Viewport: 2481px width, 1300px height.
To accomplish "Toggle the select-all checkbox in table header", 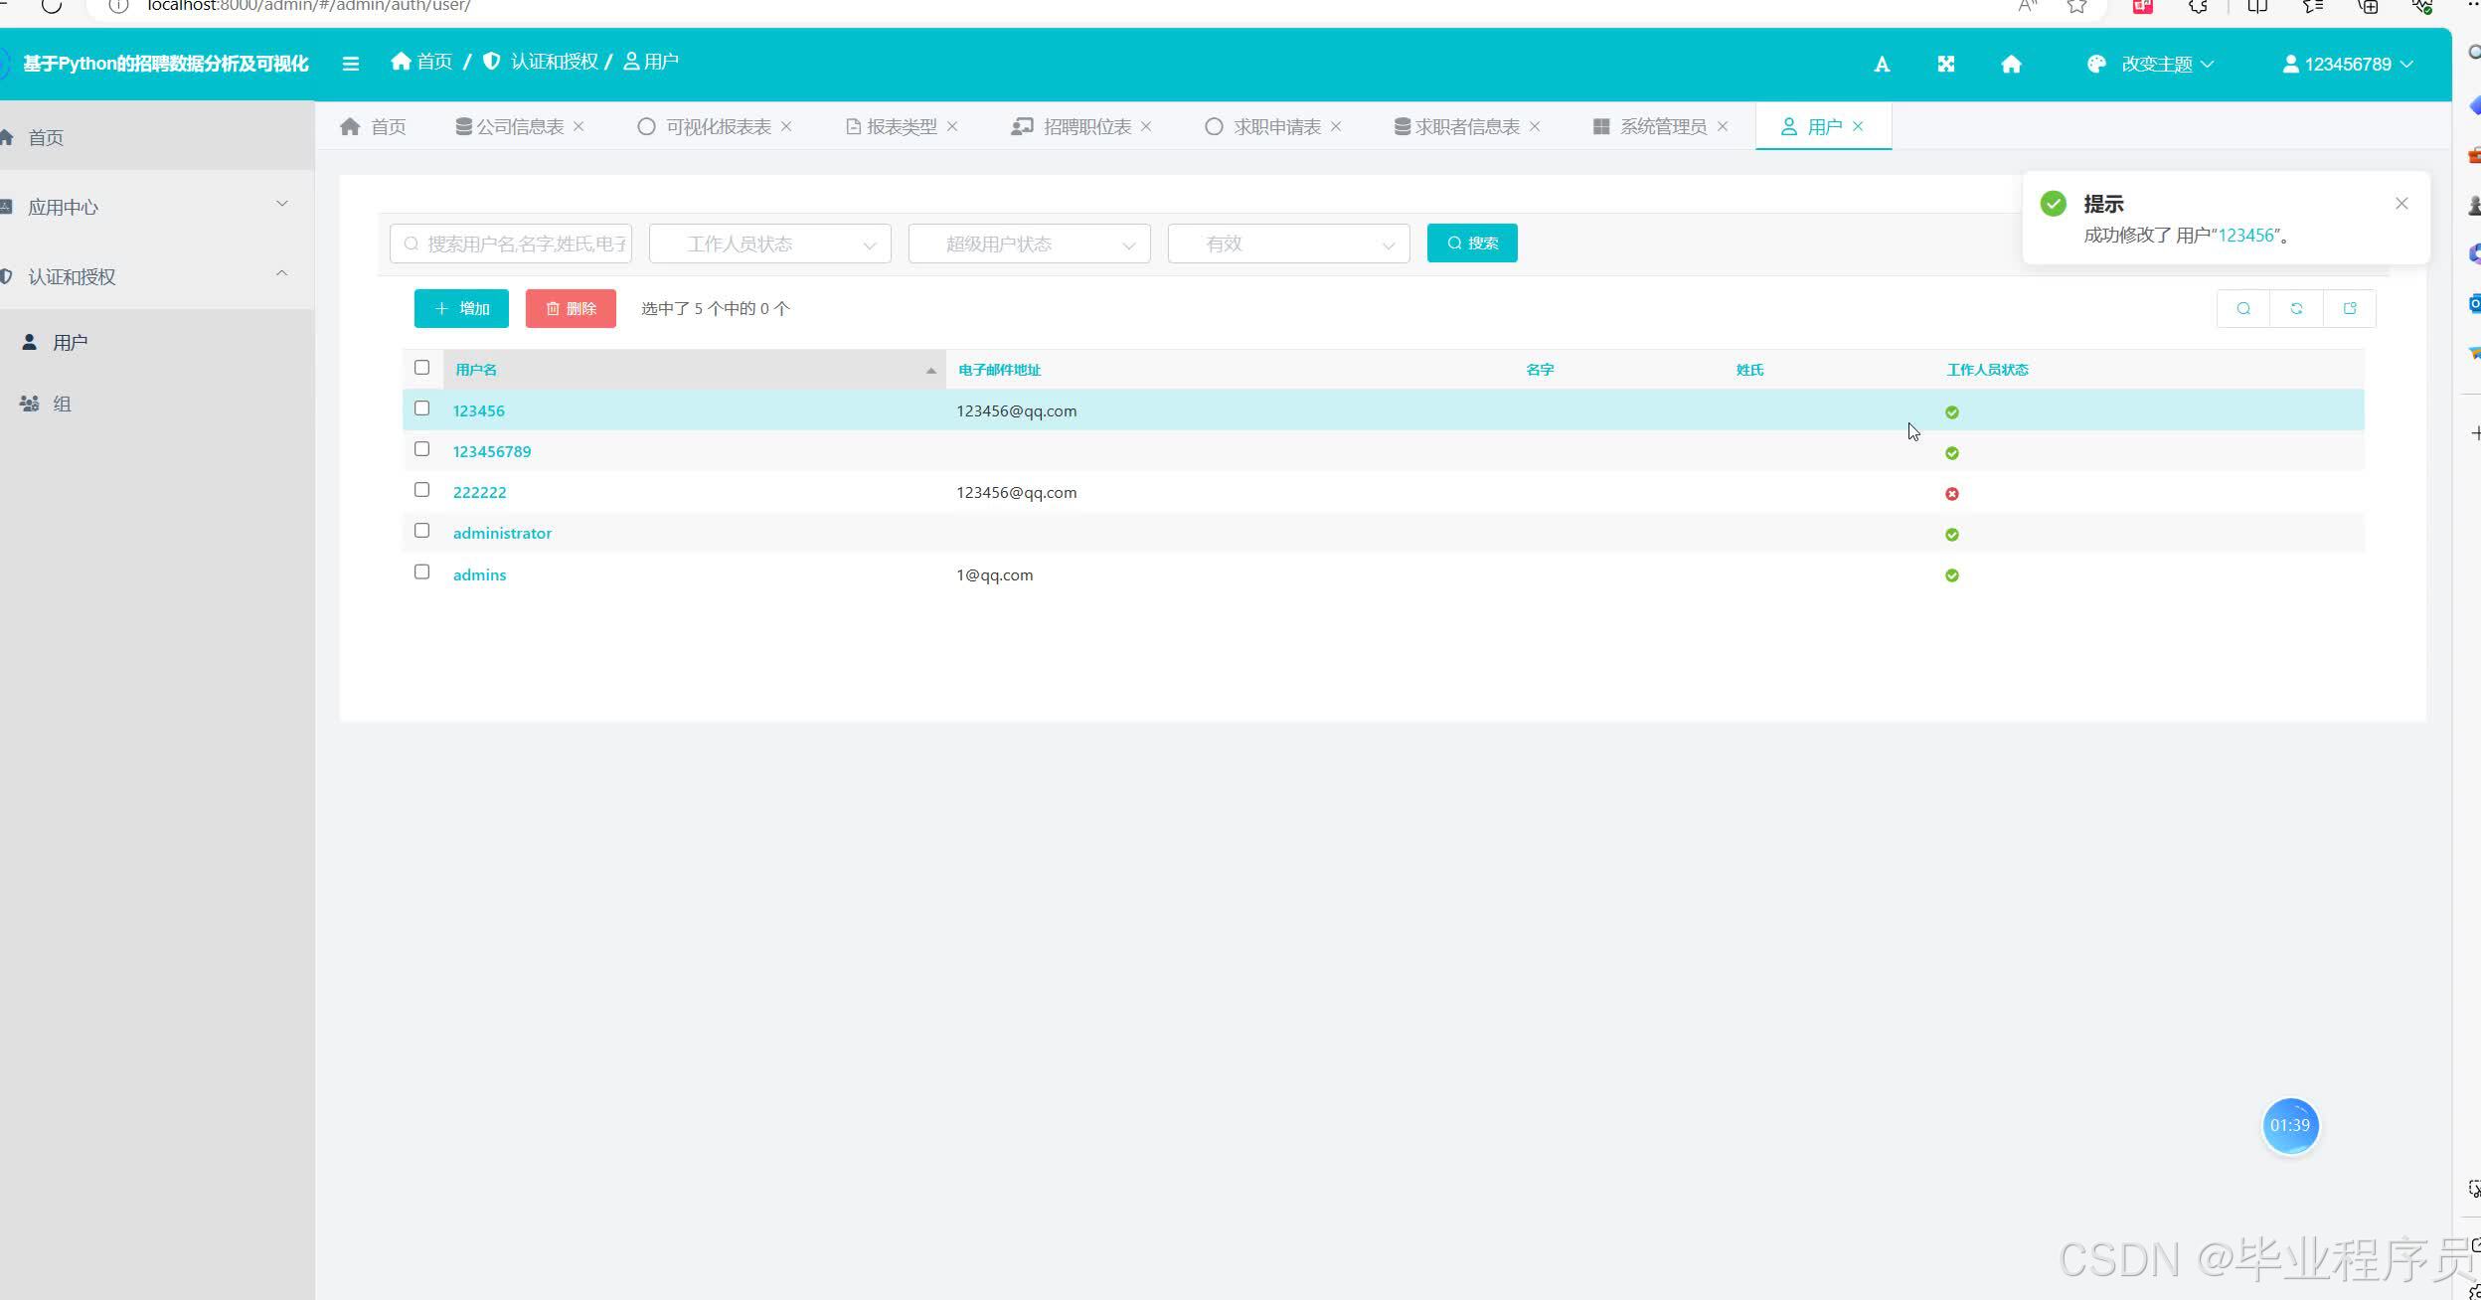I will 421,368.
